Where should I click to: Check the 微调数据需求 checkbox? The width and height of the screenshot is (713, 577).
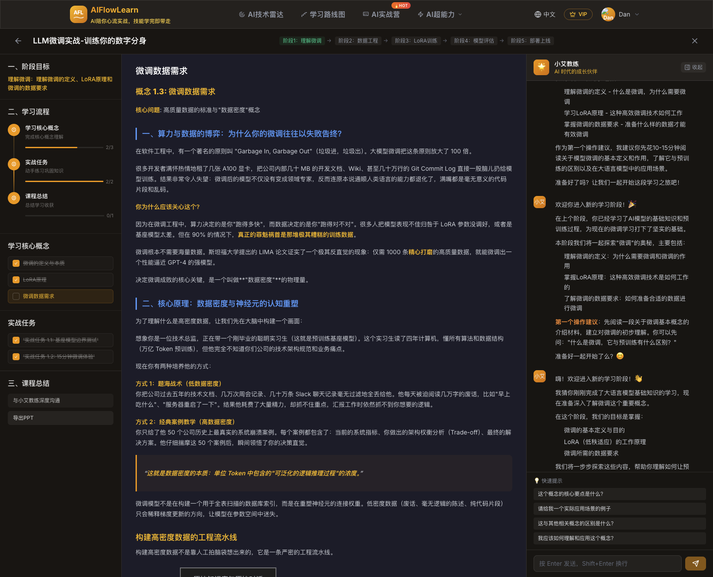pyautogui.click(x=16, y=296)
